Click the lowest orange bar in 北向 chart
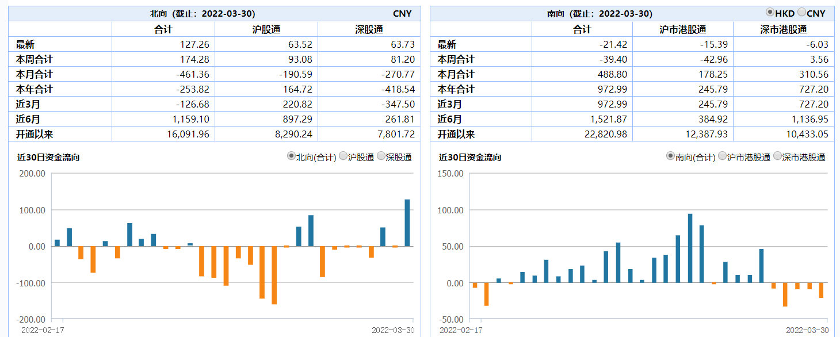This screenshot has width=840, height=337. (274, 275)
